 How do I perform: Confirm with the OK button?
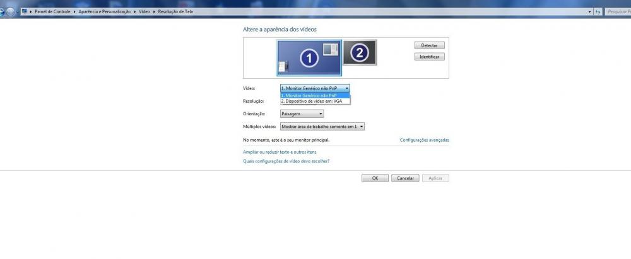pyautogui.click(x=375, y=178)
